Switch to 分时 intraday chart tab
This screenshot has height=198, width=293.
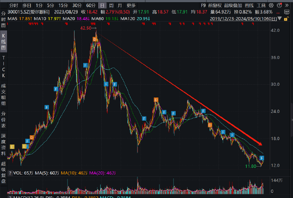click(13, 5)
